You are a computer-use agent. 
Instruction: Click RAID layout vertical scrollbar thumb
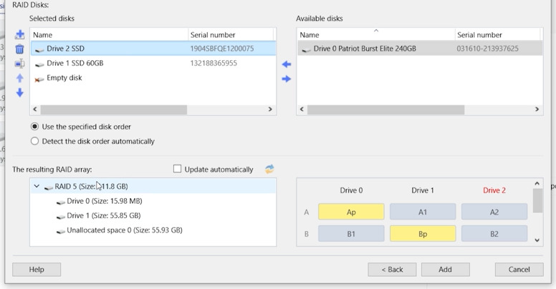537,200
